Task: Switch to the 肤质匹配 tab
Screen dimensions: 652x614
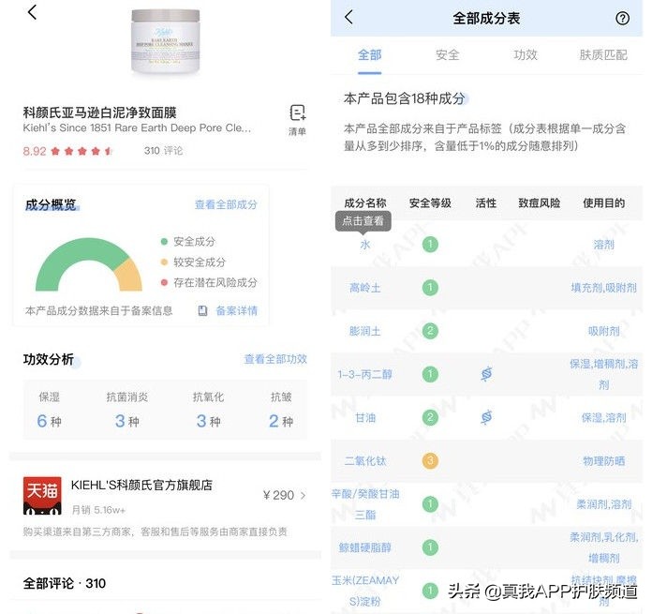Action: (603, 55)
